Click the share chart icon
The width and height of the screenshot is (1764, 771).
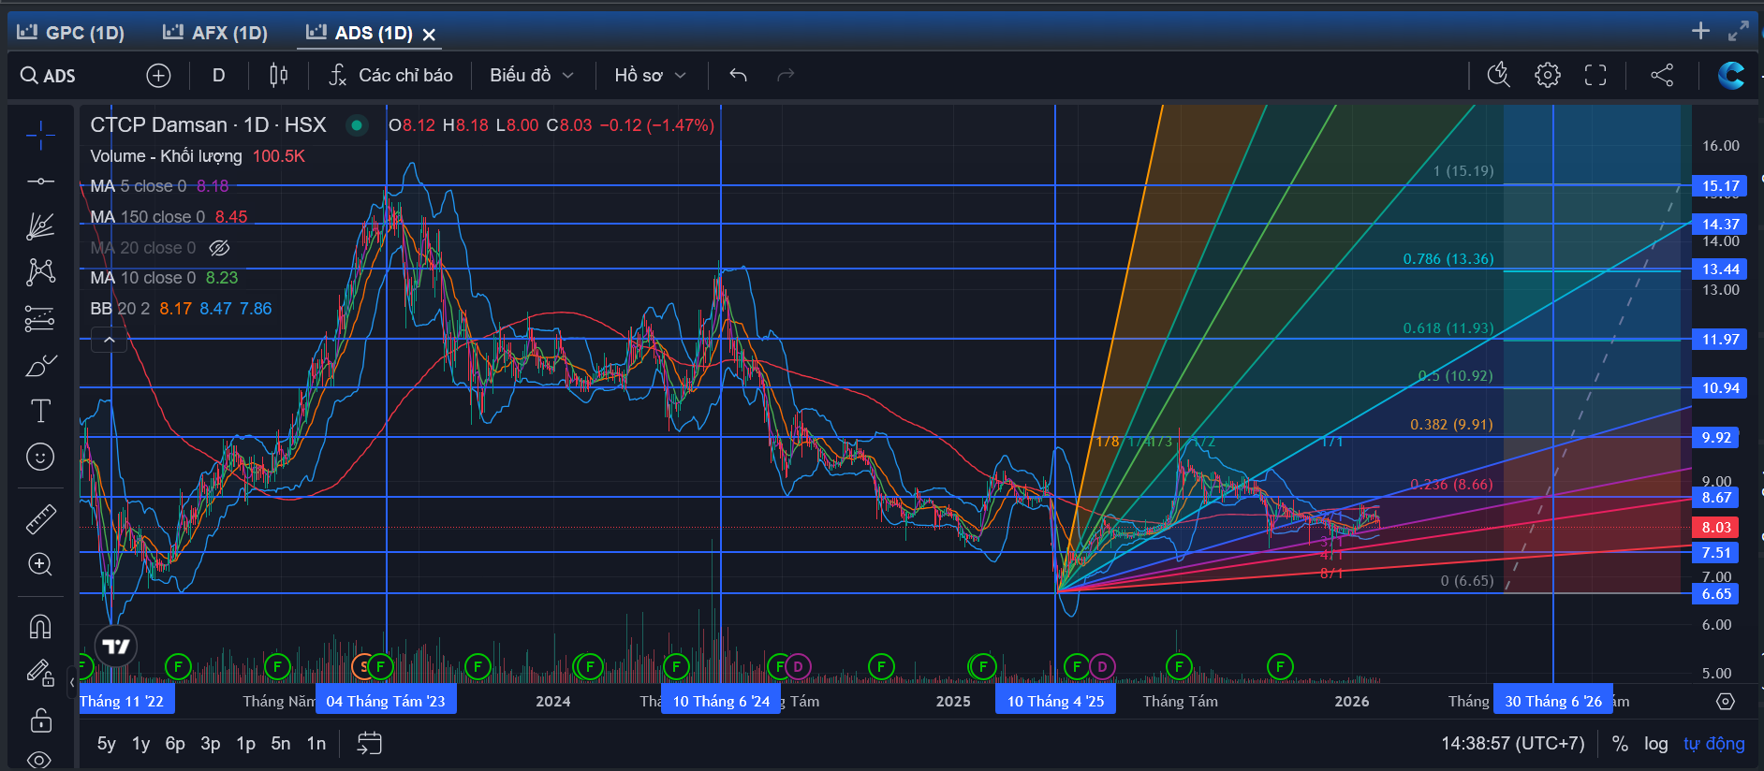tap(1662, 76)
